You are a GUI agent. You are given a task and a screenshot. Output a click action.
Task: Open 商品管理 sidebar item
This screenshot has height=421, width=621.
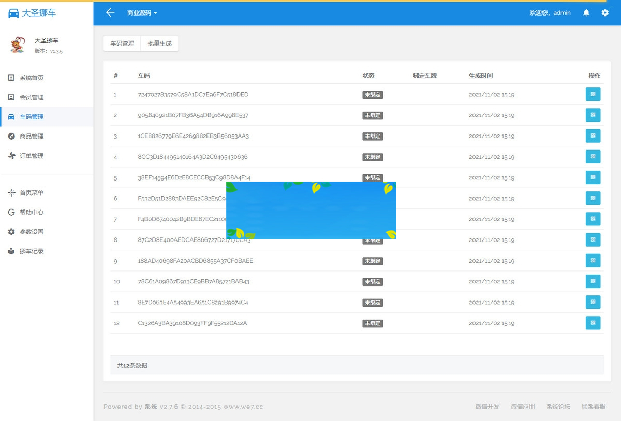click(x=32, y=137)
